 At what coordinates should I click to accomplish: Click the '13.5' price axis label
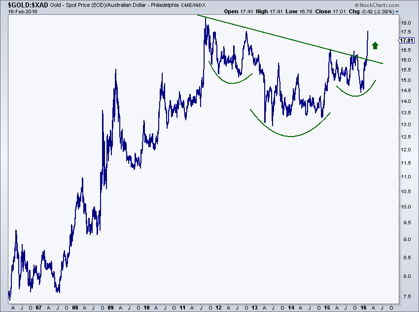click(x=406, y=112)
